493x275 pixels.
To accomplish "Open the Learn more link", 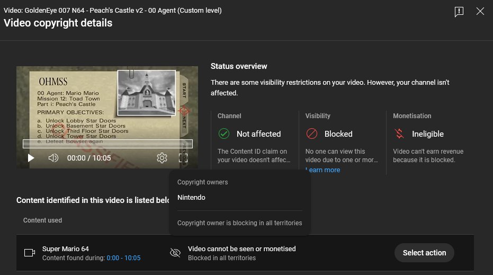I will [x=322, y=170].
